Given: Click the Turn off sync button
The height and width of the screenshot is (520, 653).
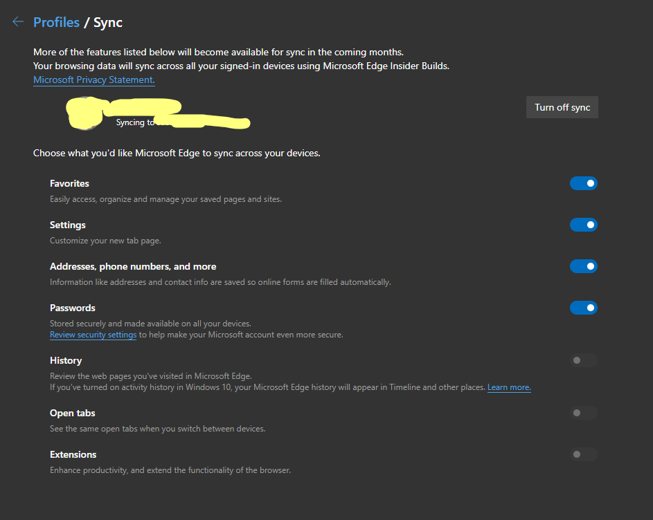Looking at the screenshot, I should (x=562, y=106).
